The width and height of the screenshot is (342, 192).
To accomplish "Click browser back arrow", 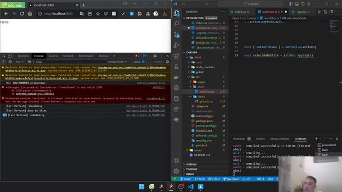I will 6,13.
